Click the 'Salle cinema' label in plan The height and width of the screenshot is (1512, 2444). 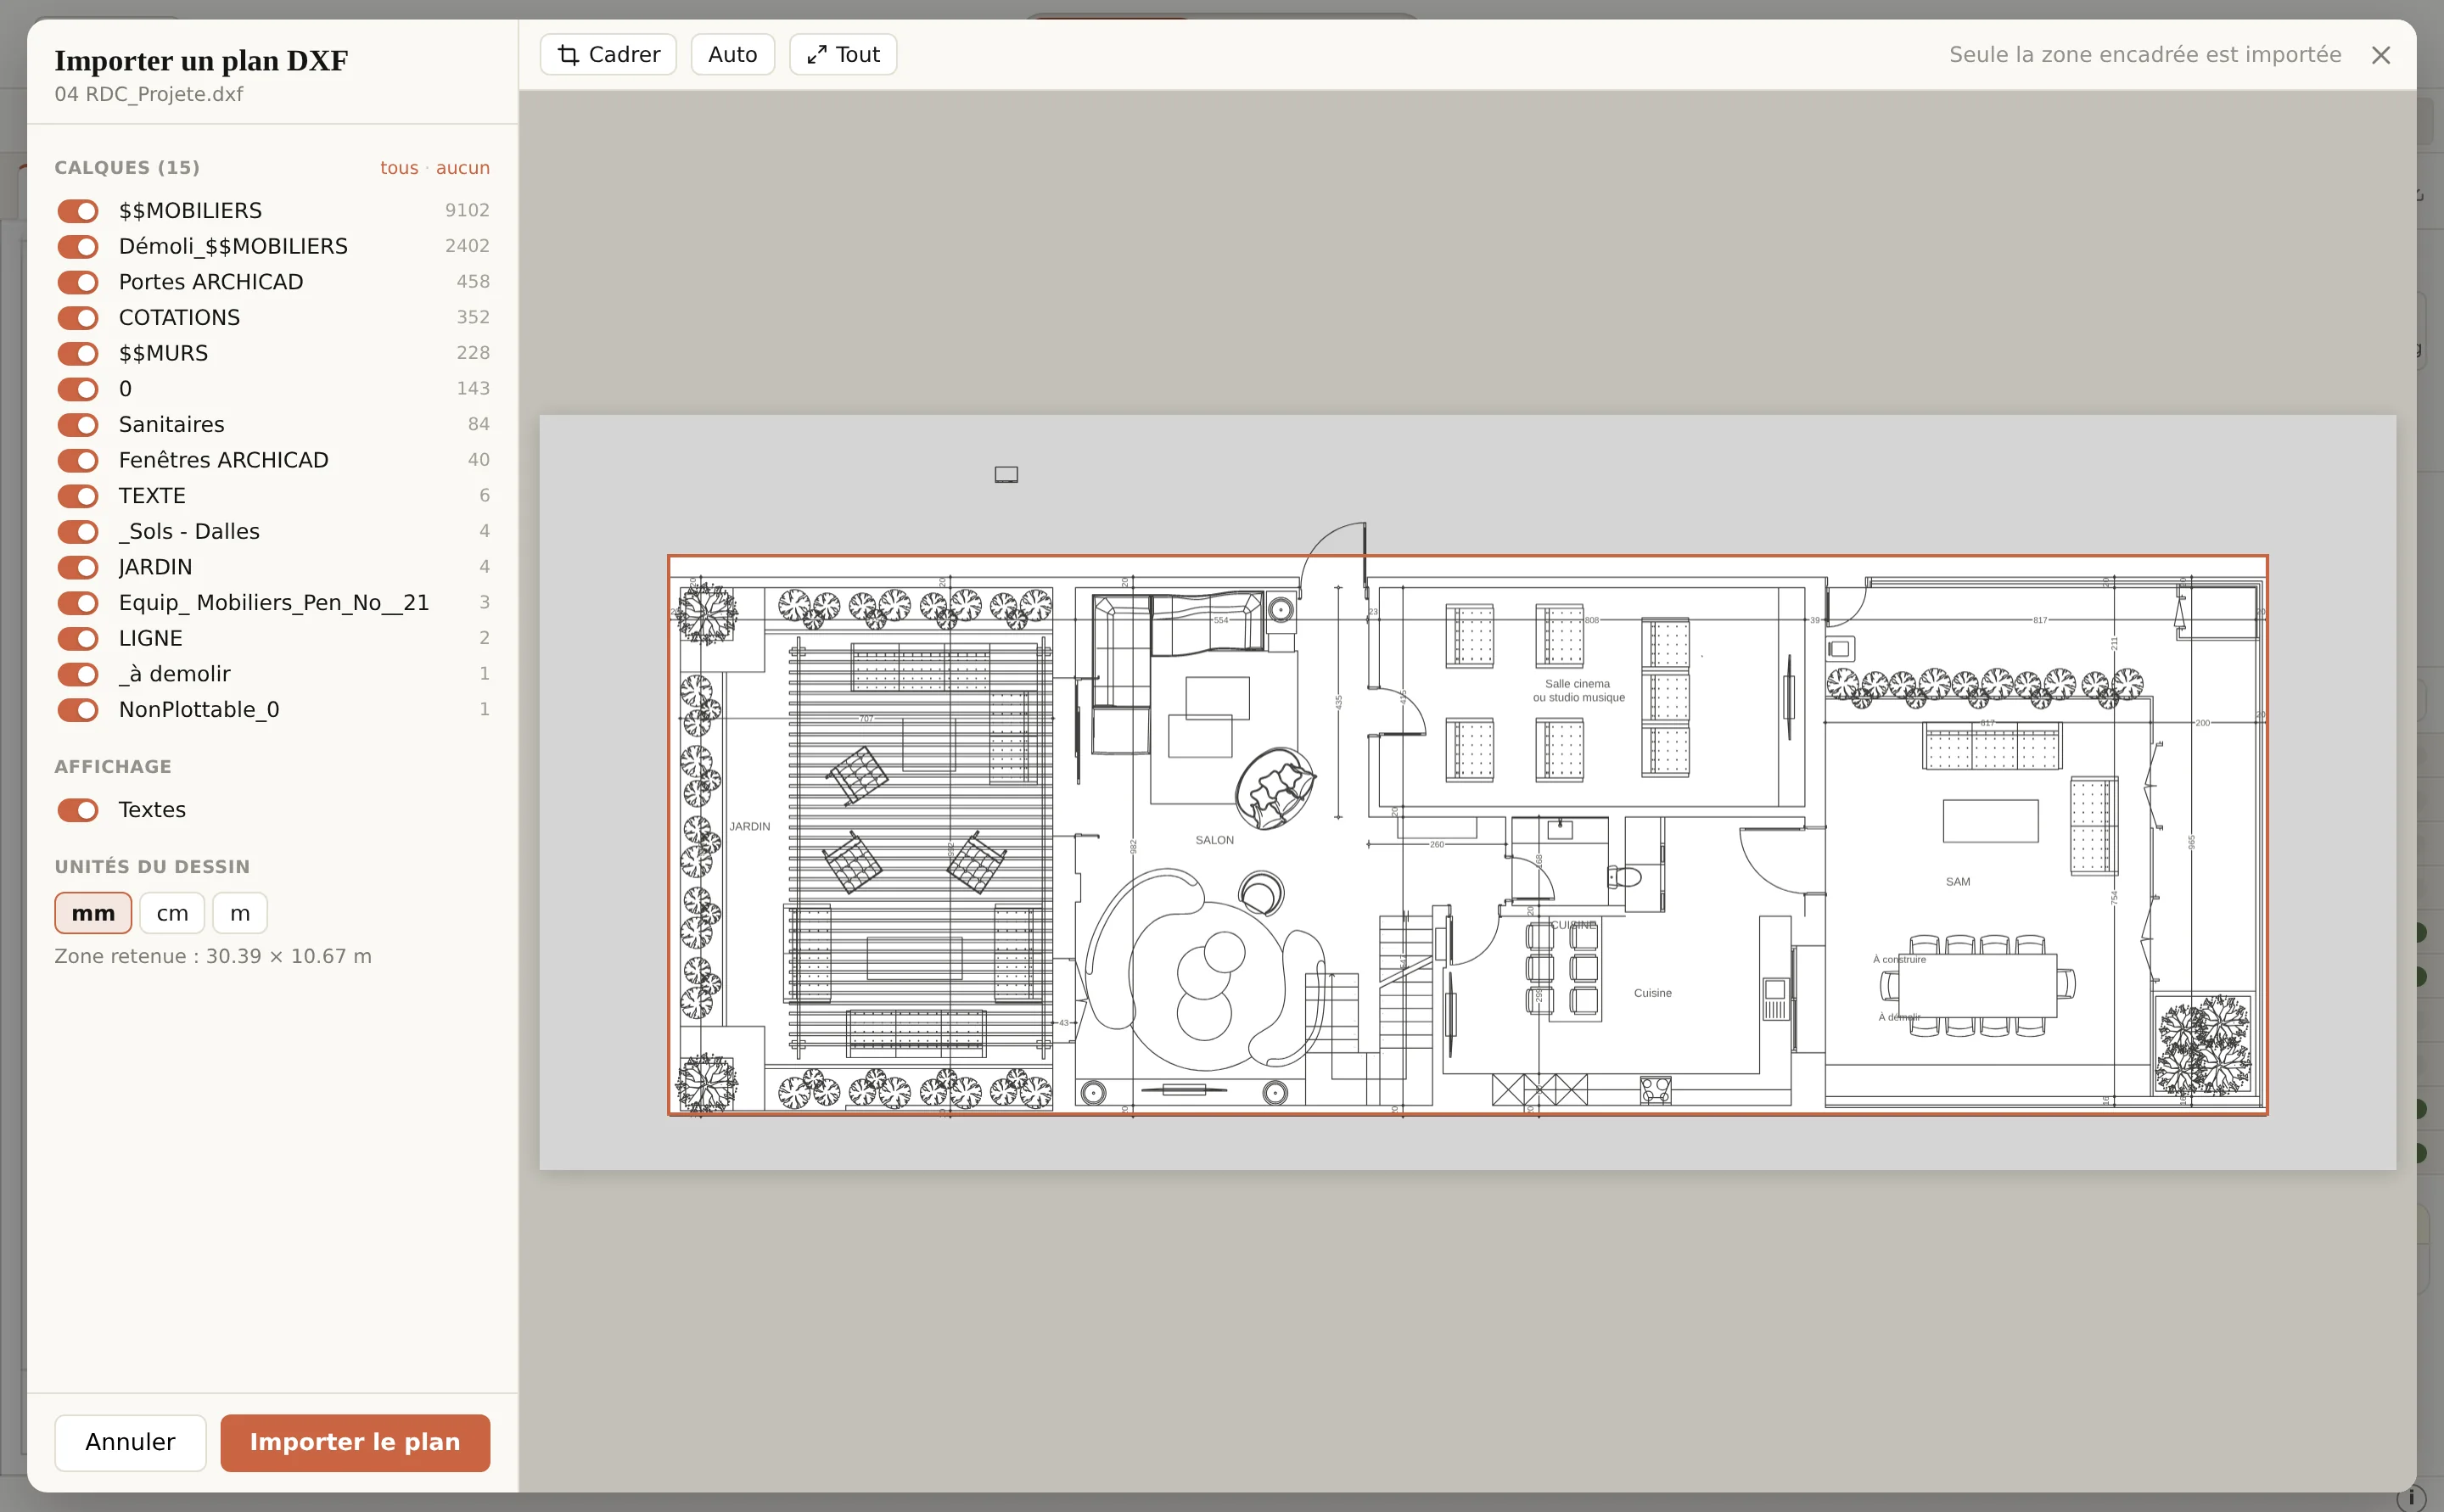click(x=1578, y=684)
